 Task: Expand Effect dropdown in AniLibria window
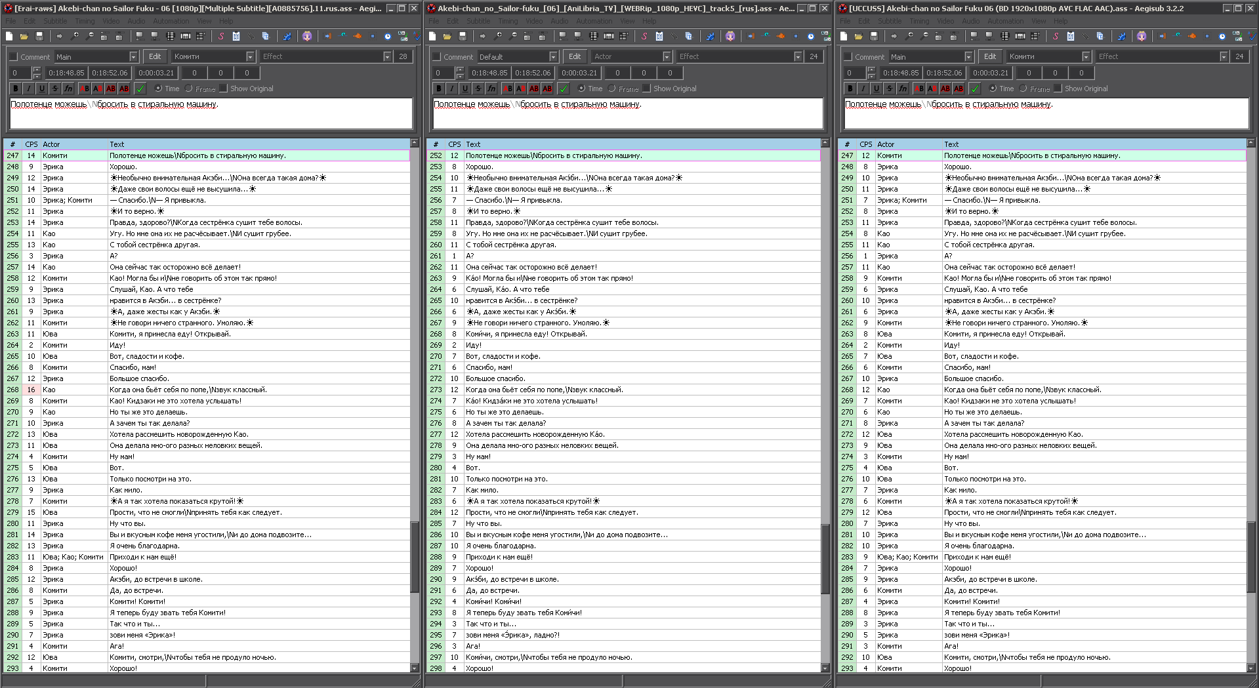[x=798, y=57]
